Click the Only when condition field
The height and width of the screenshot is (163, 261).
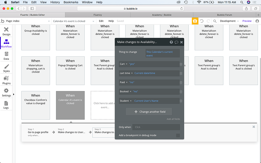click(x=156, y=127)
